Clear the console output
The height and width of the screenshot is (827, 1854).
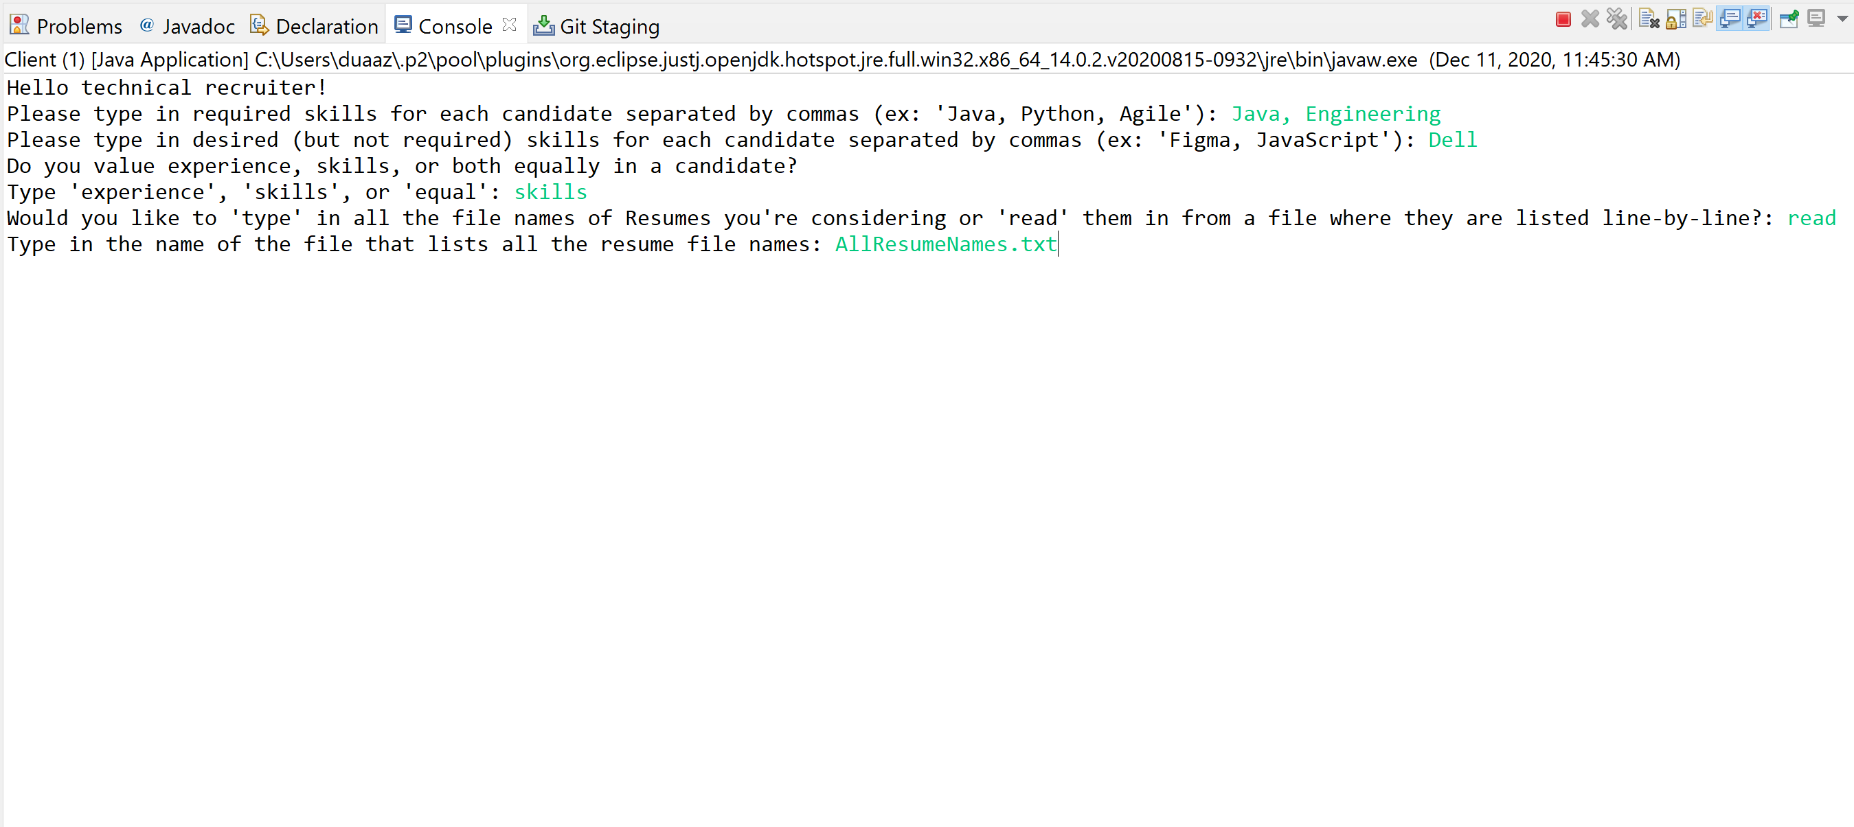click(1648, 19)
